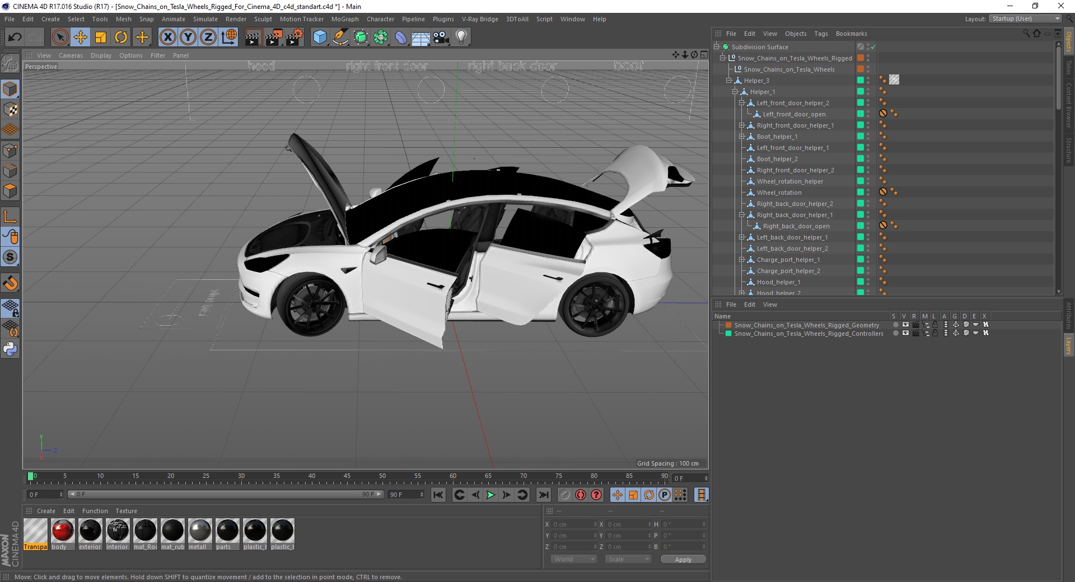Toggle Y axis lock
Viewport: 1075px width, 582px height.
[x=188, y=37]
